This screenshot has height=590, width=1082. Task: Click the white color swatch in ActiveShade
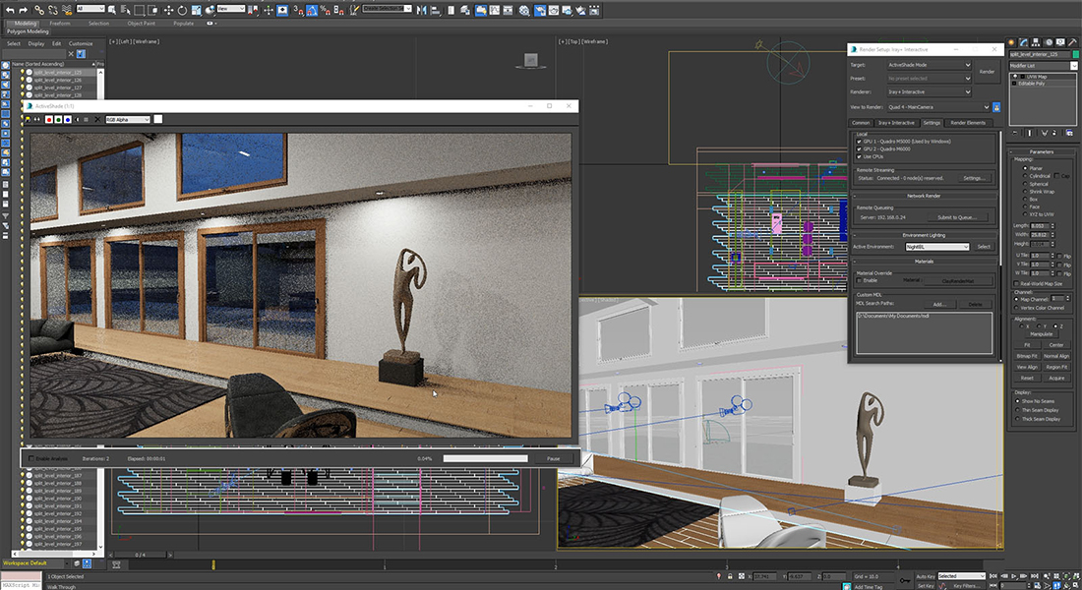point(157,120)
